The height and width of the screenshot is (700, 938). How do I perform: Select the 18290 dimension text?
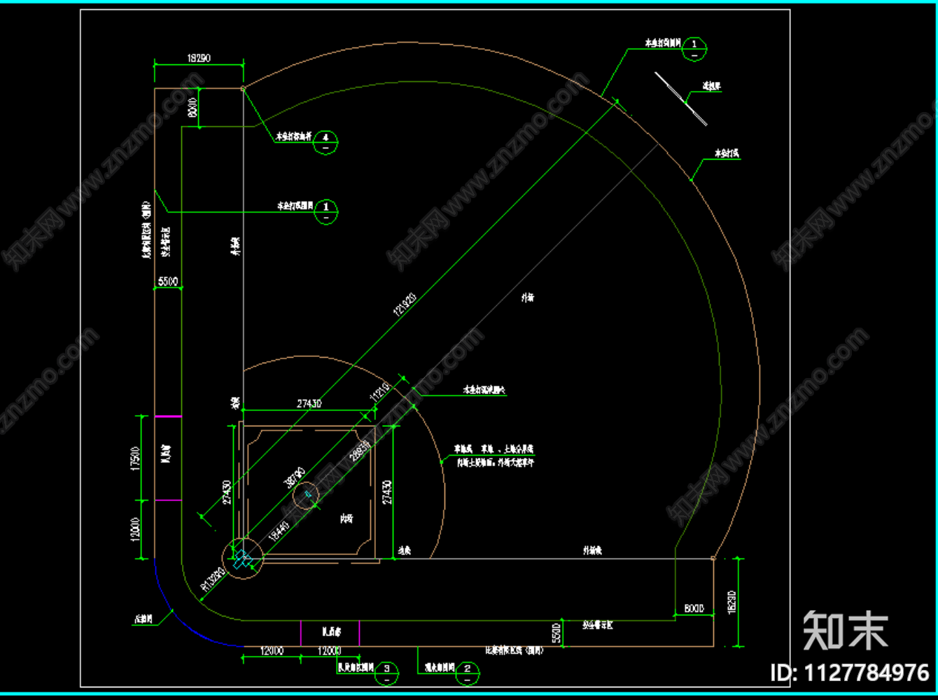199,58
